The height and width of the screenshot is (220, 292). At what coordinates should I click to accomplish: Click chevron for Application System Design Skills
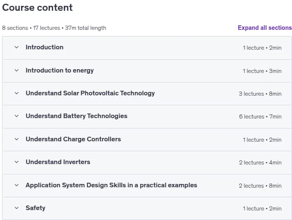pos(17,185)
